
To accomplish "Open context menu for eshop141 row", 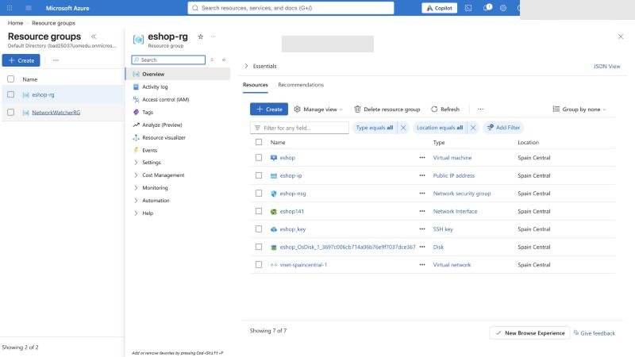I will (x=422, y=211).
